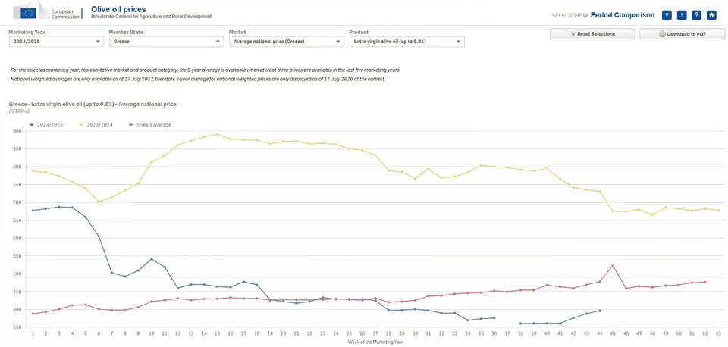Expand the Product Extra virgin olive oil dropdown
This screenshot has width=728, height=347.
click(x=406, y=42)
